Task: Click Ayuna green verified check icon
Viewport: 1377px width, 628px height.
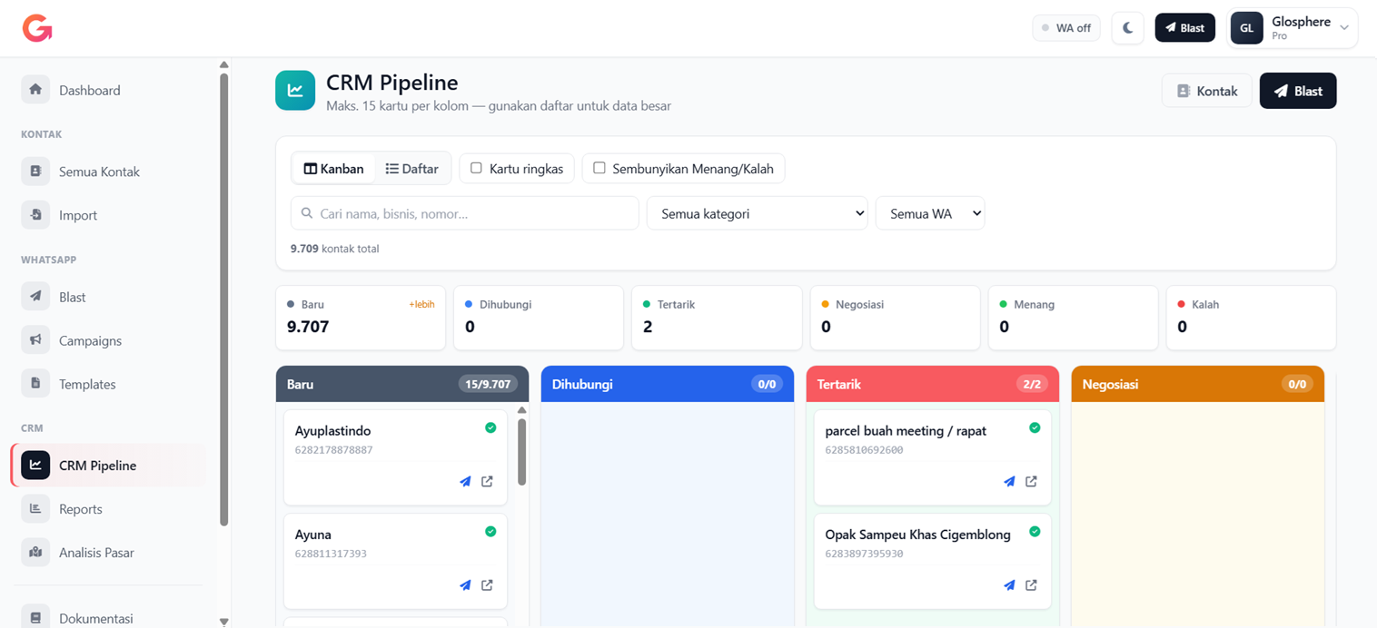Action: pos(490,532)
